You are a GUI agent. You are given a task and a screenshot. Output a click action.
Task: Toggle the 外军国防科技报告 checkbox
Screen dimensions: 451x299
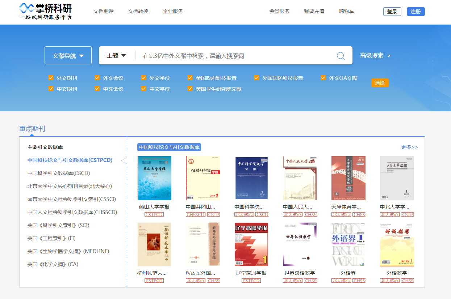256,78
